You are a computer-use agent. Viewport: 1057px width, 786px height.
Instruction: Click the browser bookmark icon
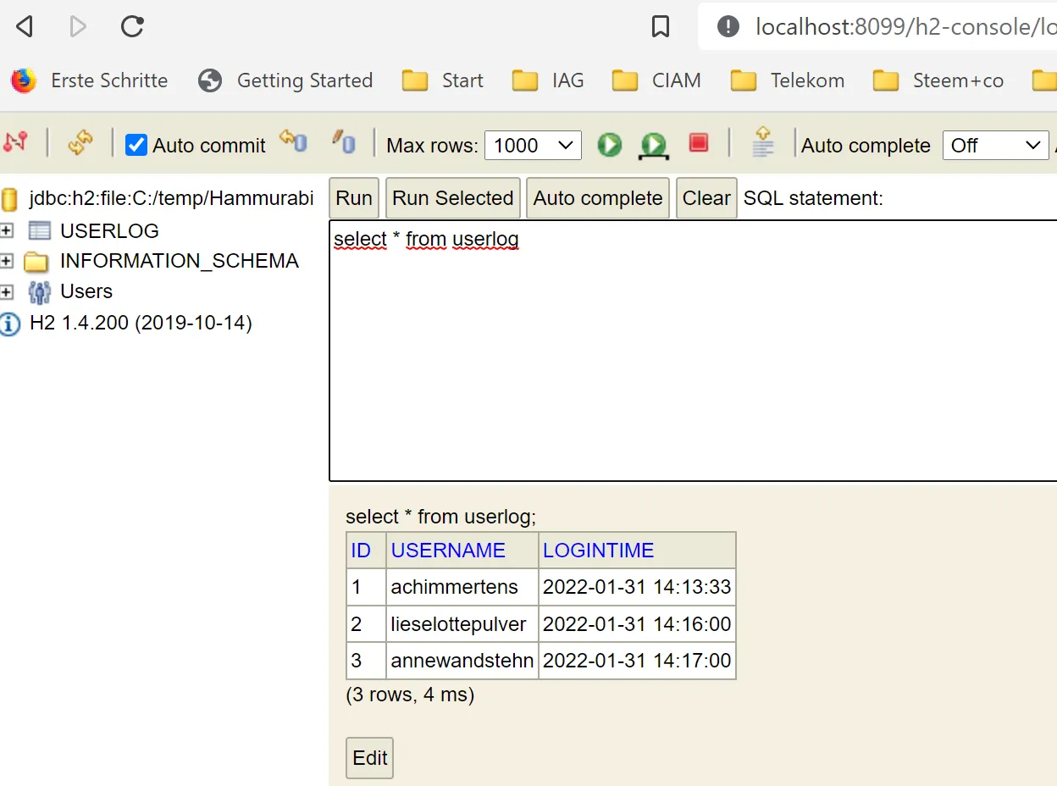click(661, 27)
